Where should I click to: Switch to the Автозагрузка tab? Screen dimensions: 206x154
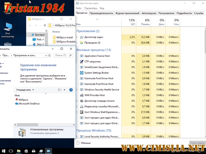(x=149, y=13)
